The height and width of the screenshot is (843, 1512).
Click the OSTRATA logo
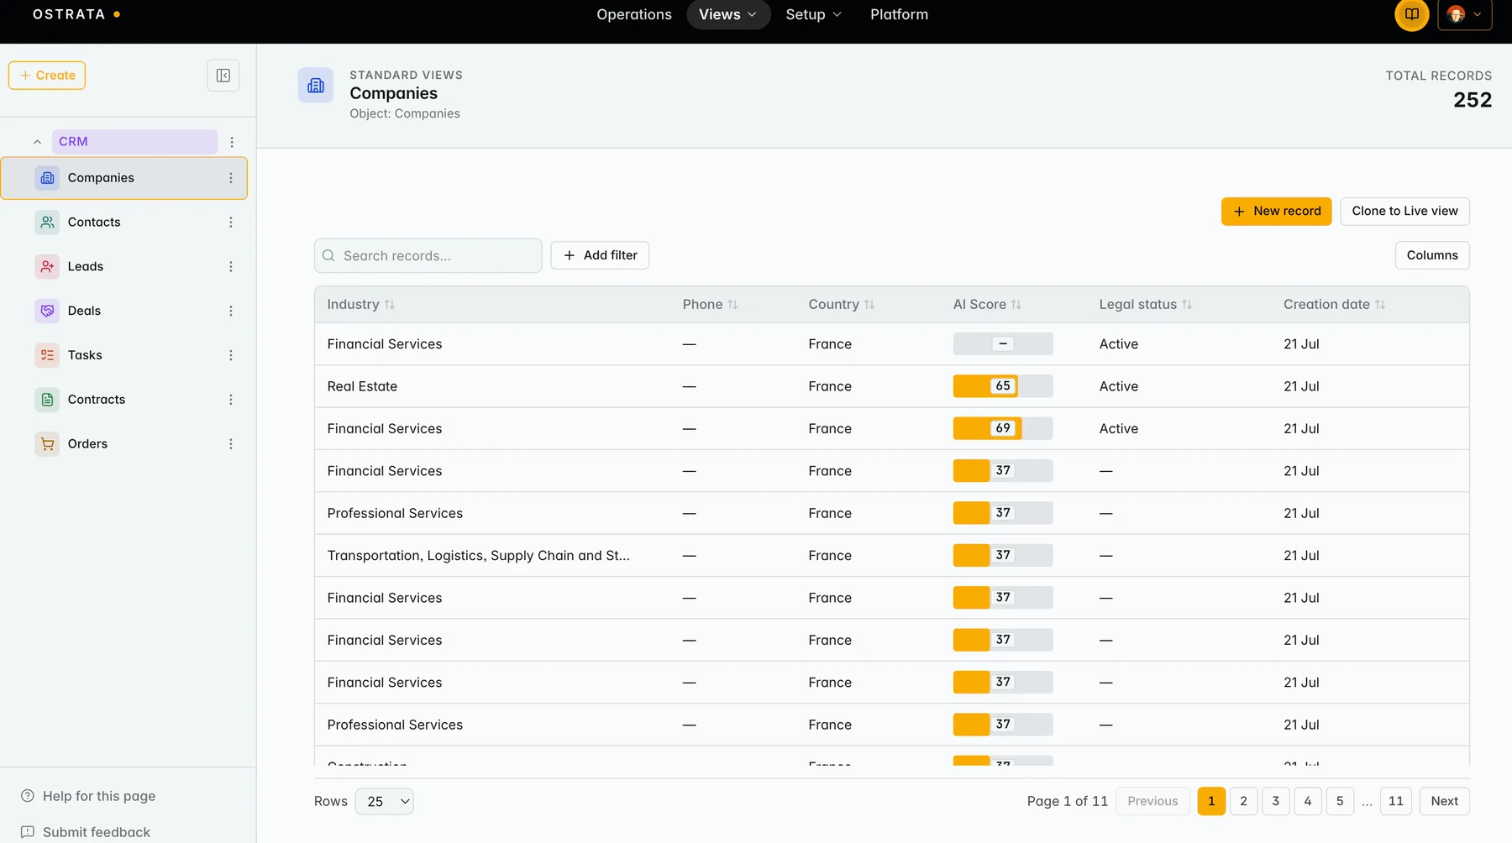click(76, 14)
